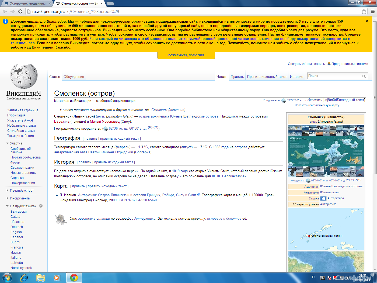Open language settings gear icon
The height and width of the screenshot is (283, 377).
[x=41, y=206]
